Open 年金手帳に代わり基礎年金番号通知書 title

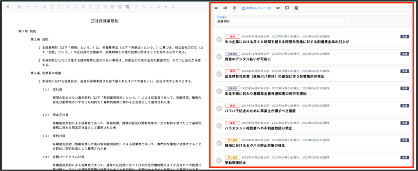pos(265,94)
